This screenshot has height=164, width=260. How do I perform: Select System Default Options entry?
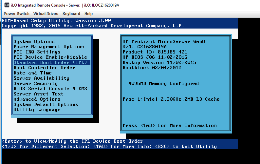(46, 105)
